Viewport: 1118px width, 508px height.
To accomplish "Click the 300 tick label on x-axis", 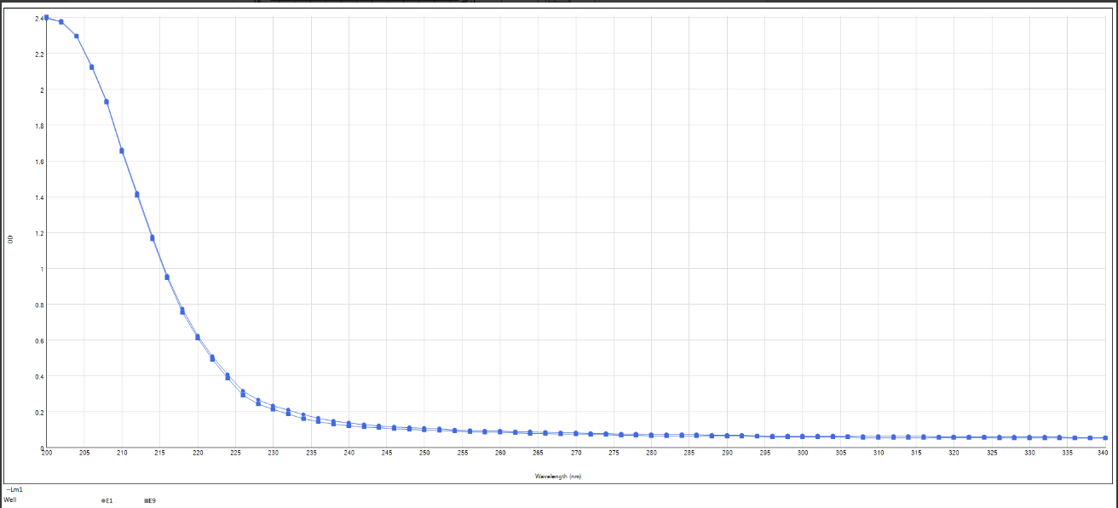I will click(803, 454).
